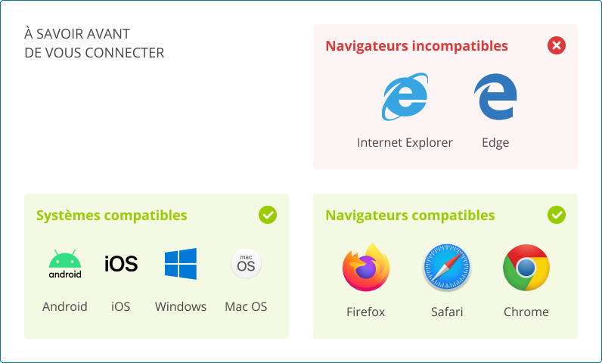This screenshot has width=602, height=363.
Task: Click green checkmark beside Navigateurs compatibles
Action: point(556,216)
